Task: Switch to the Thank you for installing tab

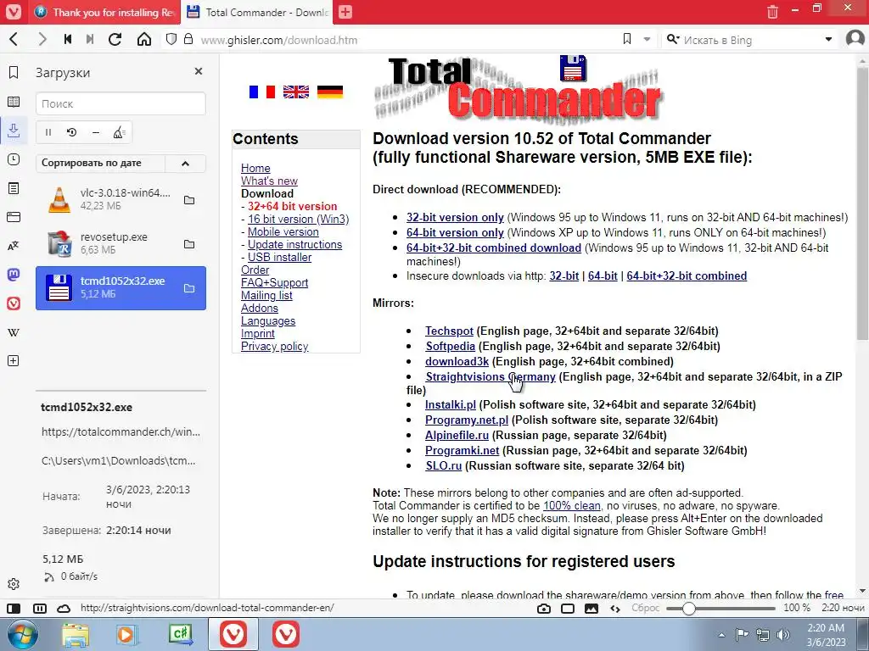Action: coord(105,12)
